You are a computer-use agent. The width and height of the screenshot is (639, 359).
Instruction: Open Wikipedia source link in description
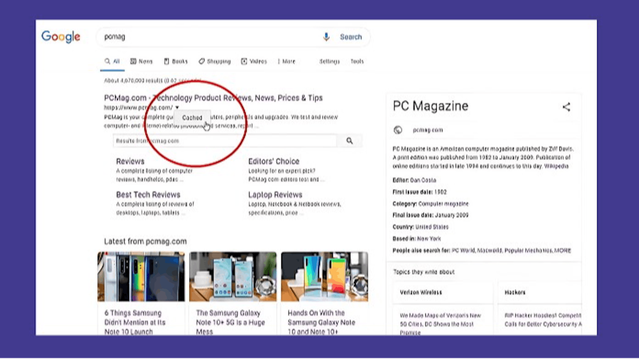pos(556,166)
